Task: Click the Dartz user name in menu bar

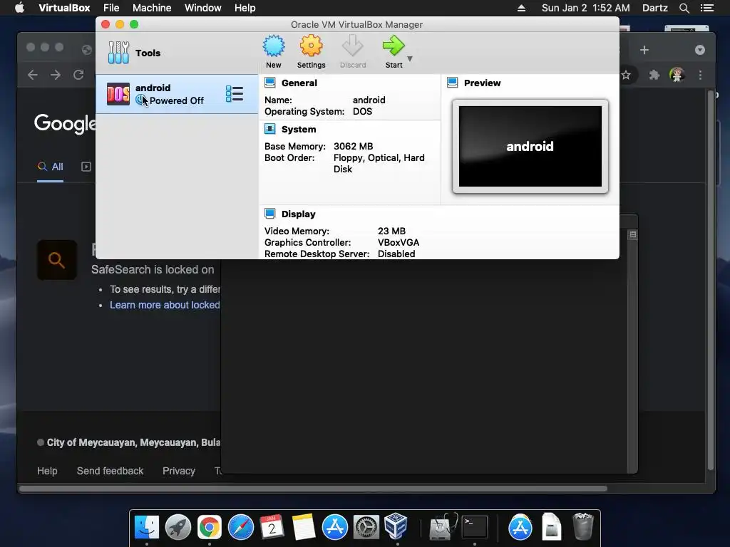Action: (x=655, y=8)
